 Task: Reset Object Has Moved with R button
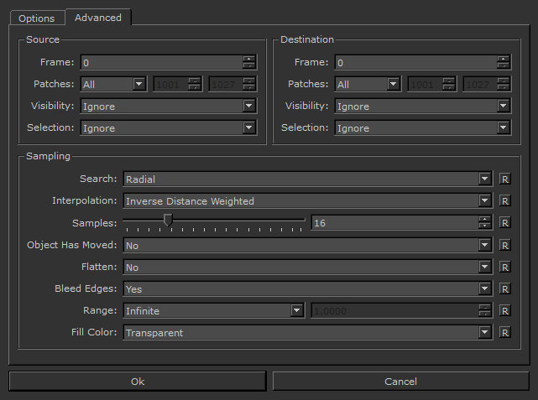click(x=505, y=246)
